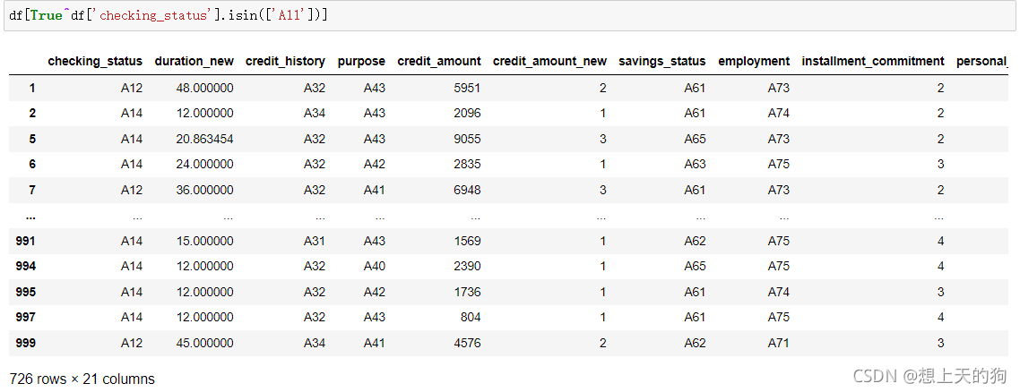Click credit amount 5951
The height and width of the screenshot is (392, 1020).
[467, 88]
